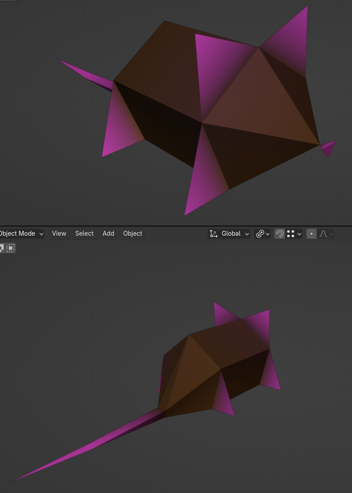Open the Object Mode interaction dropdown

point(21,234)
